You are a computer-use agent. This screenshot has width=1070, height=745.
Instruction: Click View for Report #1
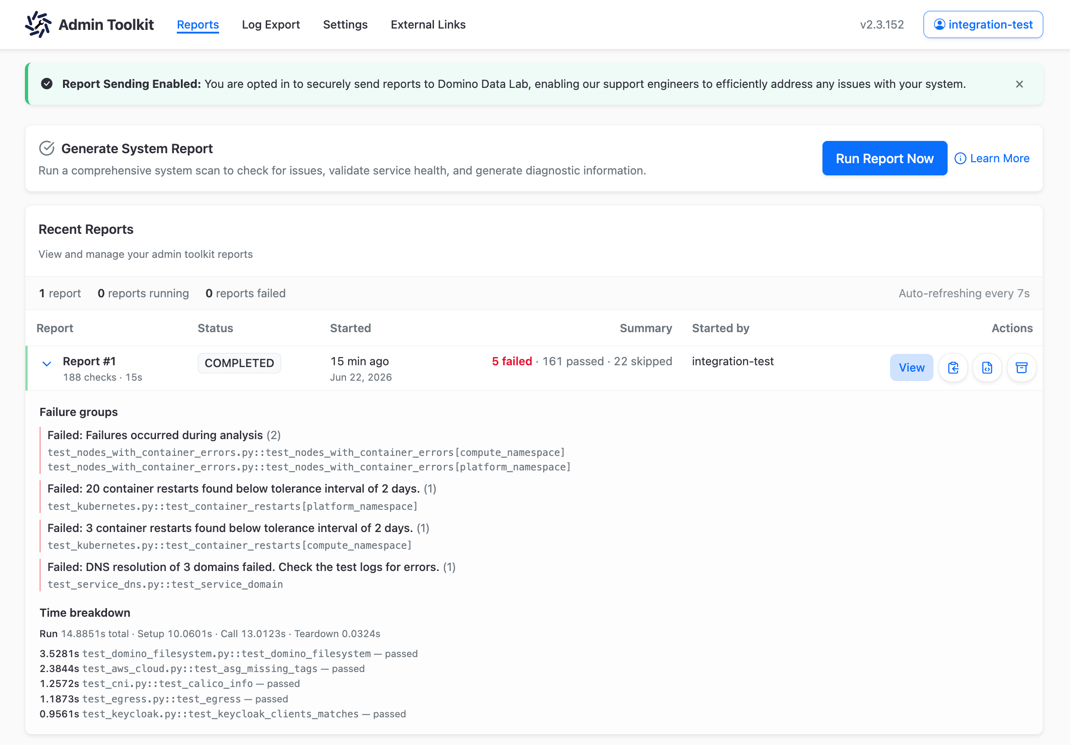pyautogui.click(x=911, y=368)
